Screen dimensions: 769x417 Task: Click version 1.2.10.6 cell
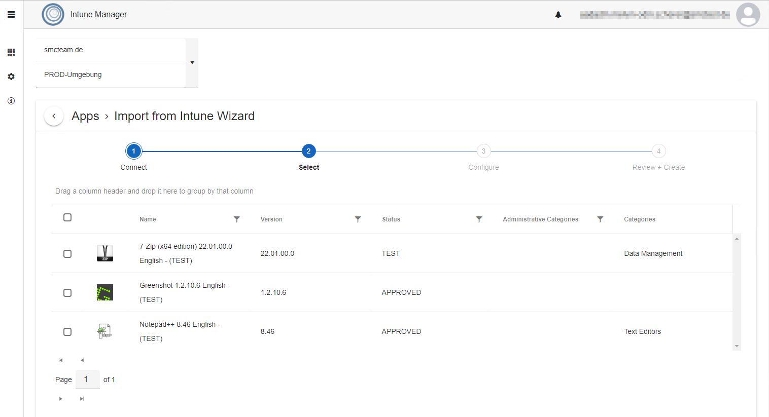(x=273, y=292)
